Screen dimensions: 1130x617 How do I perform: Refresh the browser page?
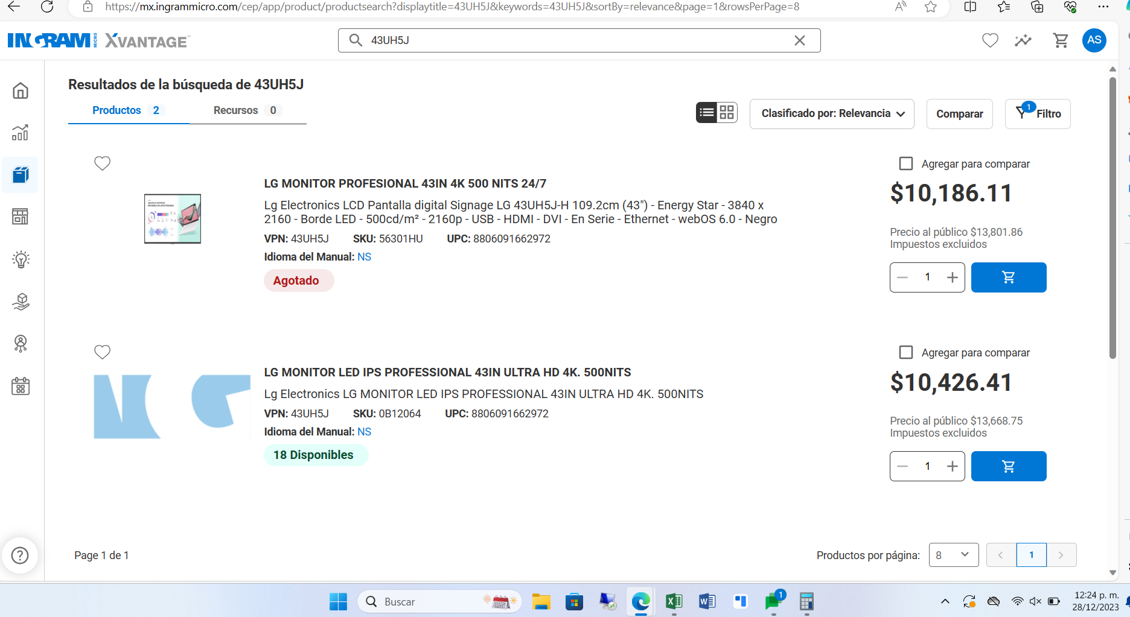47,7
